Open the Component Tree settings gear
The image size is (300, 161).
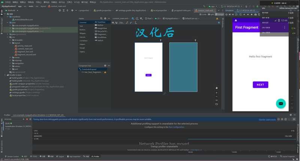[105, 66]
